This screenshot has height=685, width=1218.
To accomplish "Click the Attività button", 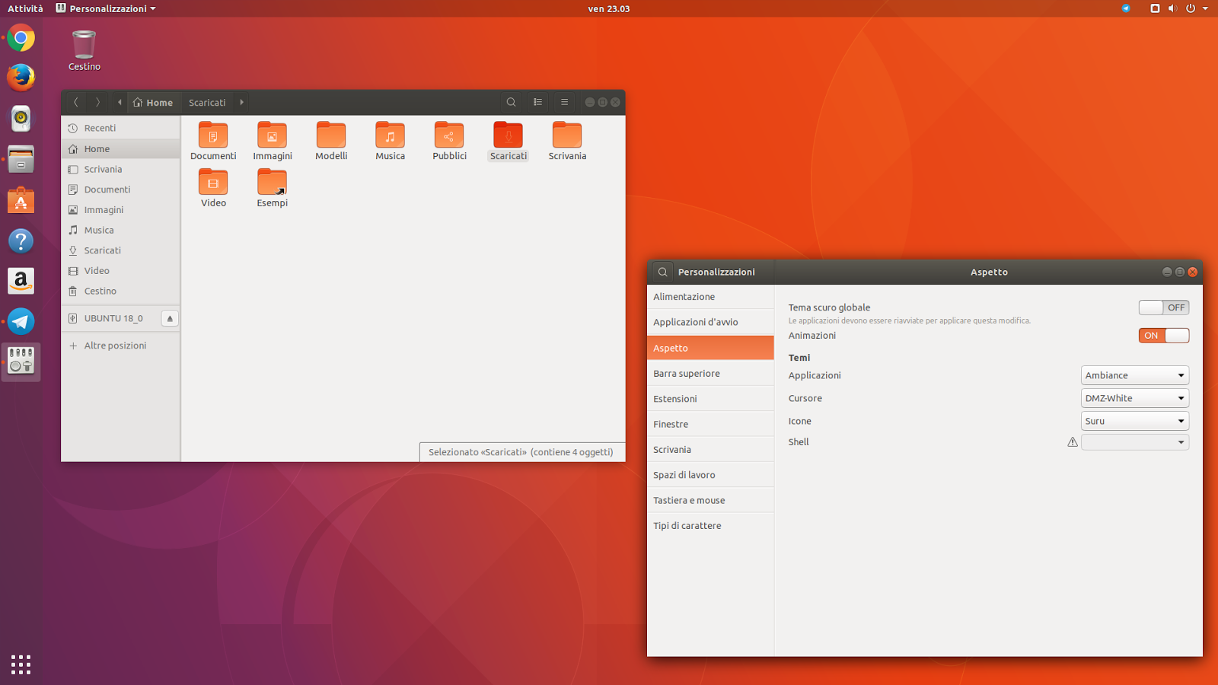I will pos(25,8).
